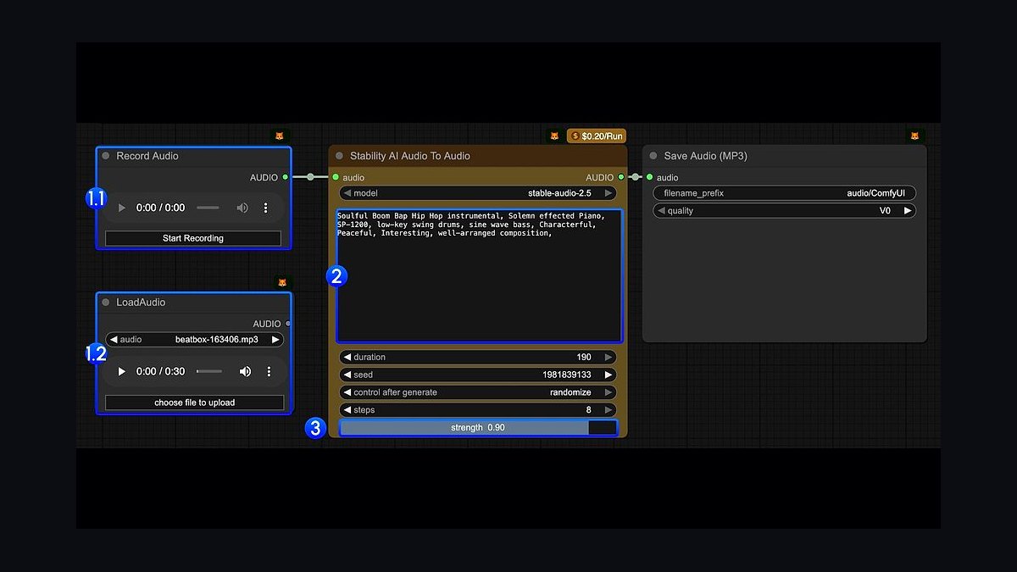Click the $0.20/Run price badge

pos(597,136)
